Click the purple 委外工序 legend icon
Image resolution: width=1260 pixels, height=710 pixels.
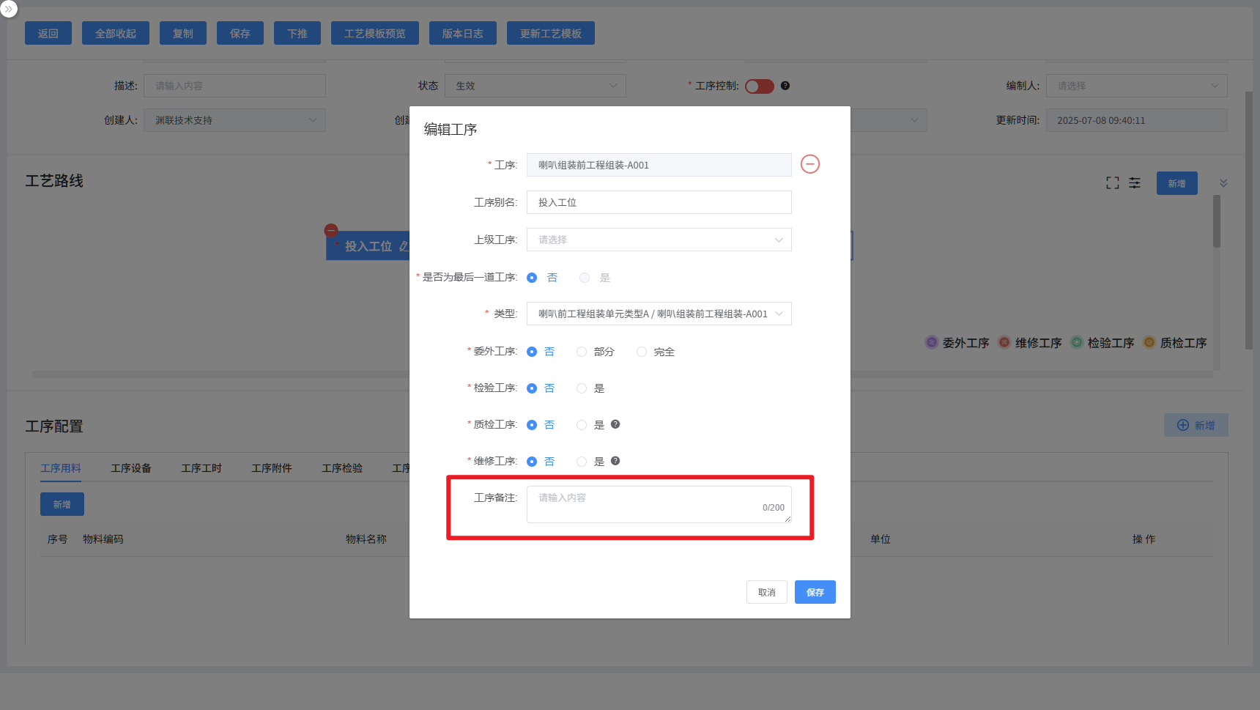pyautogui.click(x=932, y=342)
